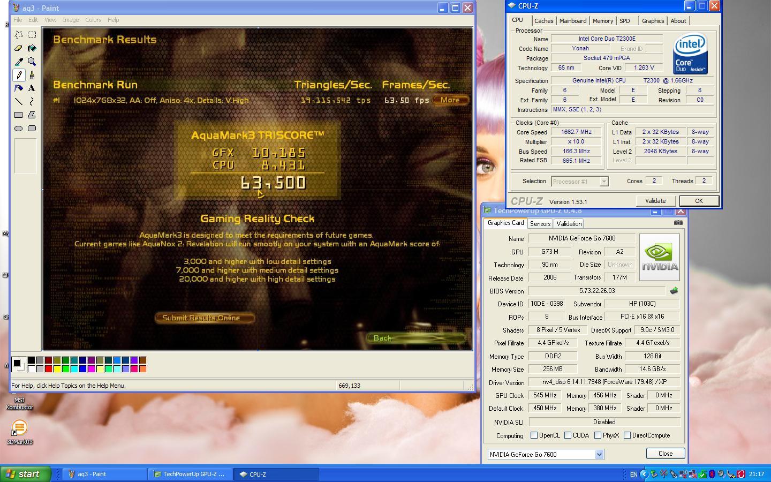Select the Free-Form Select tool in Paint

coord(19,35)
